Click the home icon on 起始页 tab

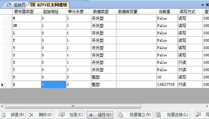9,5
